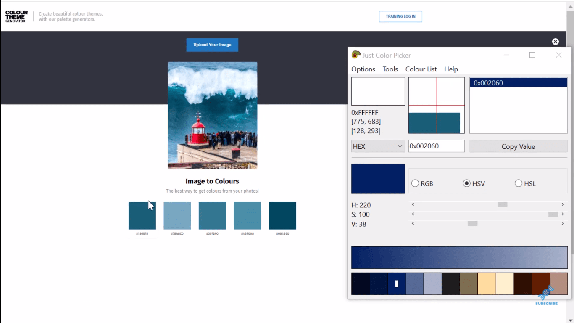The width and height of the screenshot is (574, 323).
Task: Click the left arrow of the S slider
Action: coord(413,214)
